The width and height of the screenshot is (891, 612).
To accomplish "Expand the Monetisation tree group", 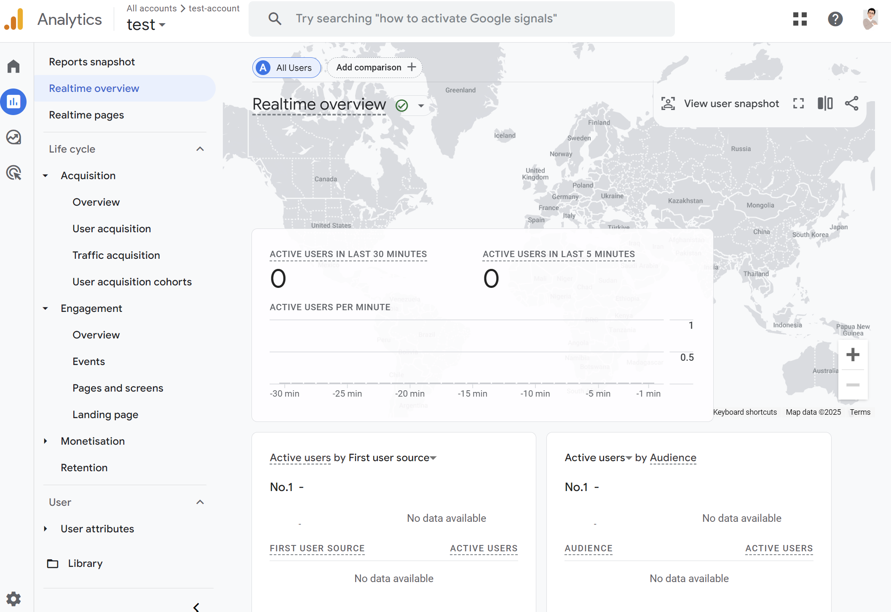I will click(45, 441).
